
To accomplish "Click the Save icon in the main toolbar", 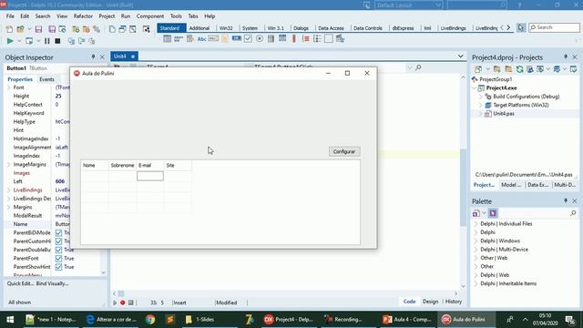I will (x=38, y=29).
